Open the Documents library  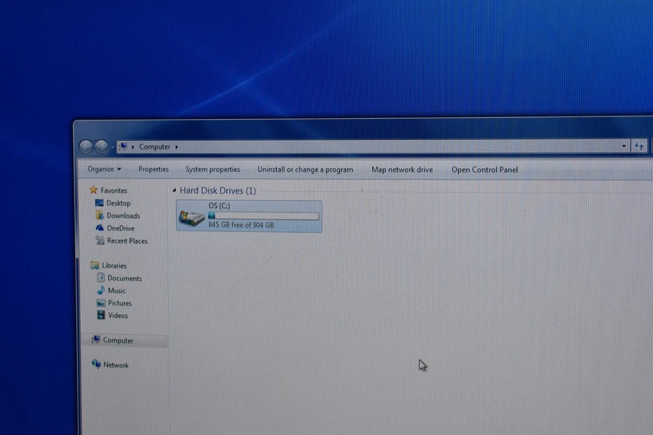pos(124,278)
